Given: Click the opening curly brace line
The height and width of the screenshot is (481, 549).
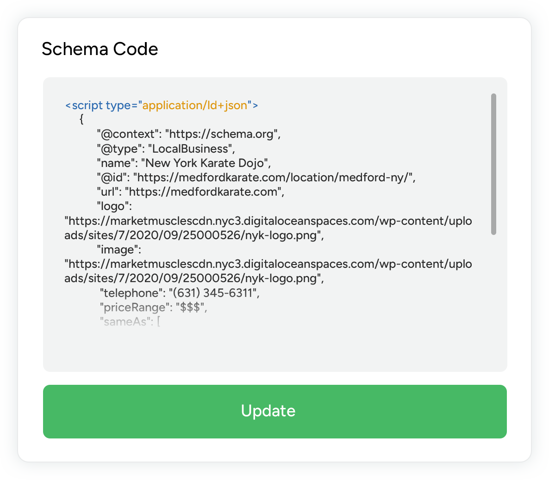Looking at the screenshot, I should click(81, 119).
